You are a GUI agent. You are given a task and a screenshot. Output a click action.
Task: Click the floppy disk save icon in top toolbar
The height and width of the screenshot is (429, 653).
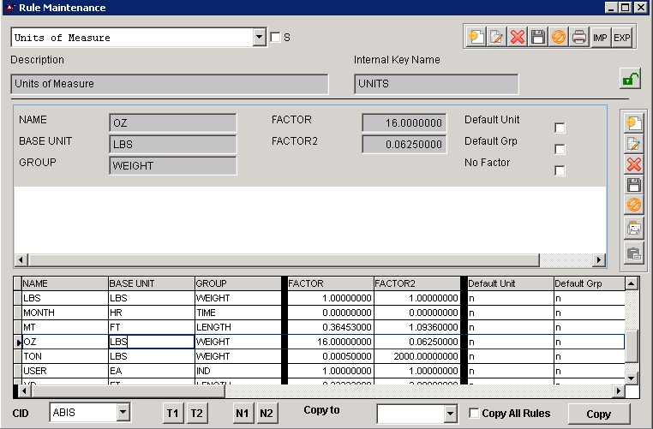coord(538,38)
